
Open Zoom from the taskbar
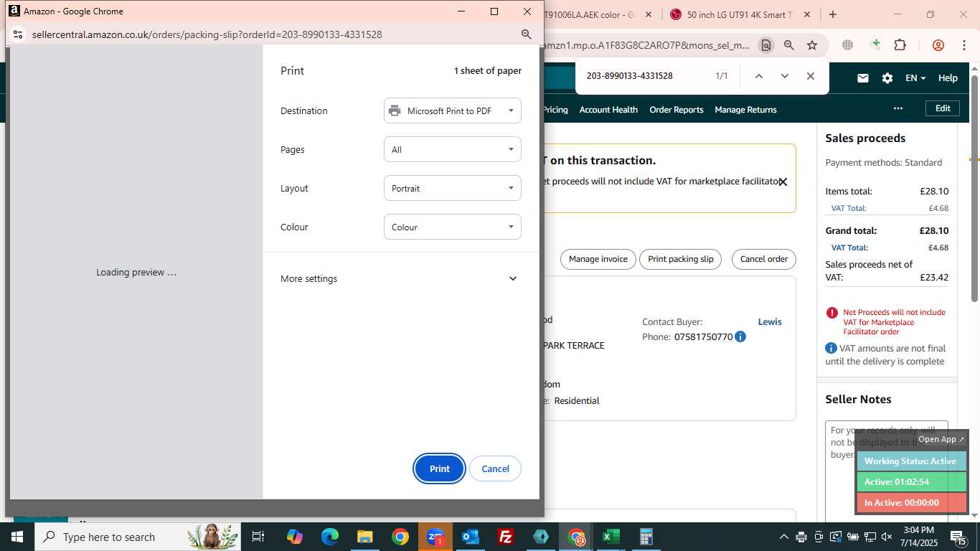(435, 537)
